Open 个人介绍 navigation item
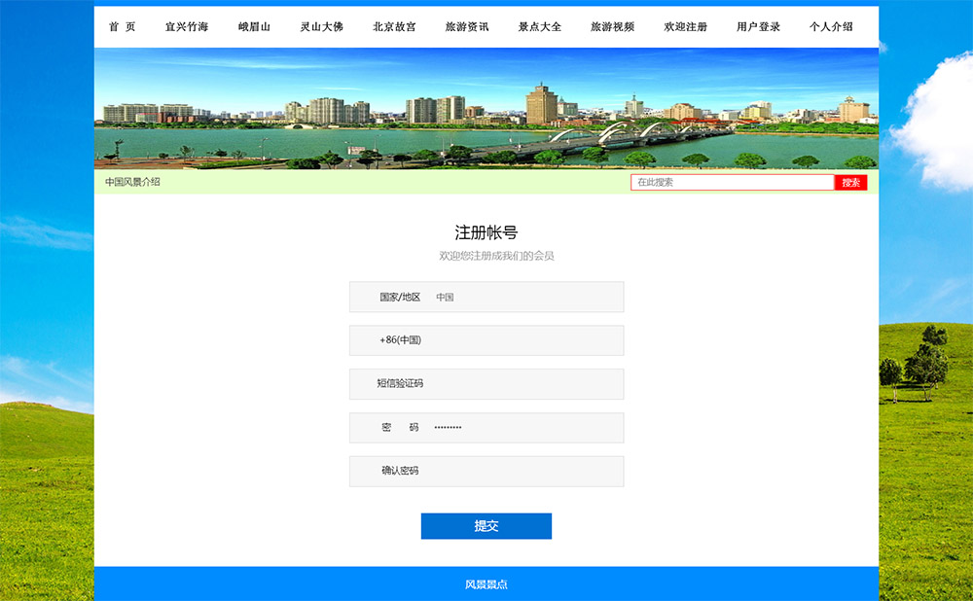 [x=831, y=26]
